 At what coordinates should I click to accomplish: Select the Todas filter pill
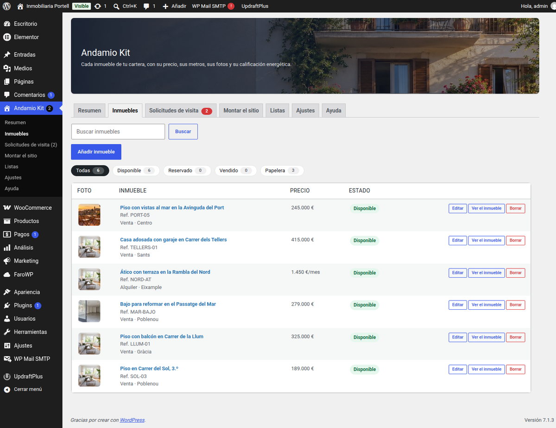coord(90,171)
